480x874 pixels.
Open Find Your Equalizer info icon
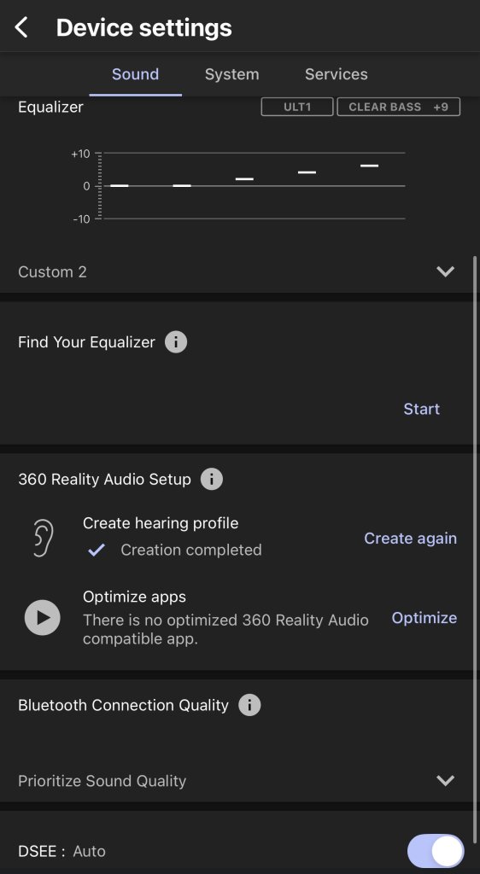coord(176,341)
